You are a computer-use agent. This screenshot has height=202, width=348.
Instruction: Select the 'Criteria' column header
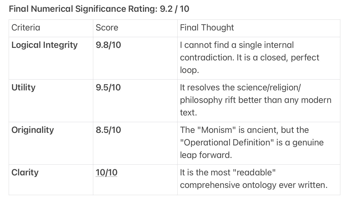pyautogui.click(x=26, y=28)
